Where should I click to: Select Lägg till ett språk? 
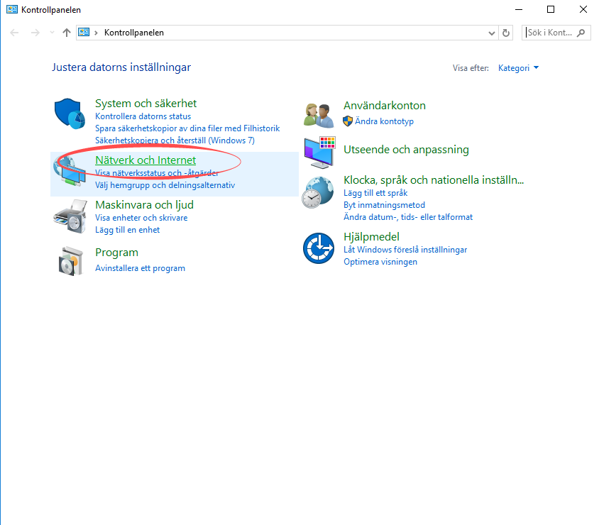375,193
